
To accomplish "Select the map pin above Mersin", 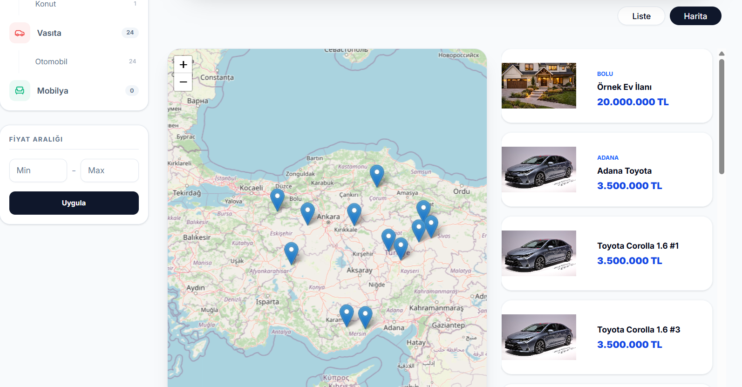I will point(365,316).
